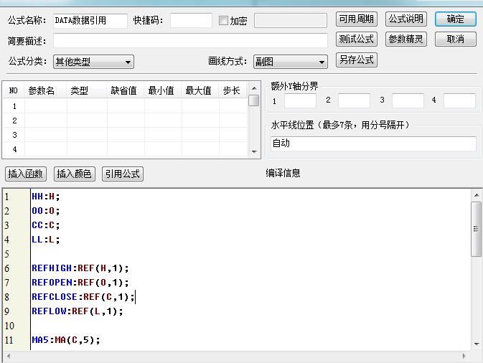483x363 pixels.
Task: Run 测试公式 to test formula
Action: pyautogui.click(x=357, y=39)
